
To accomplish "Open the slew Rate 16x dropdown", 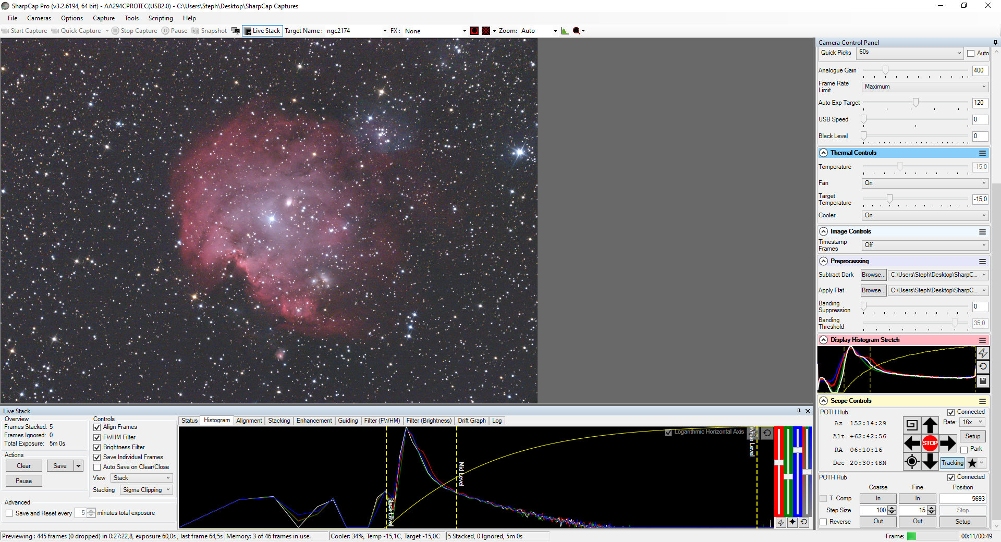I will (972, 422).
